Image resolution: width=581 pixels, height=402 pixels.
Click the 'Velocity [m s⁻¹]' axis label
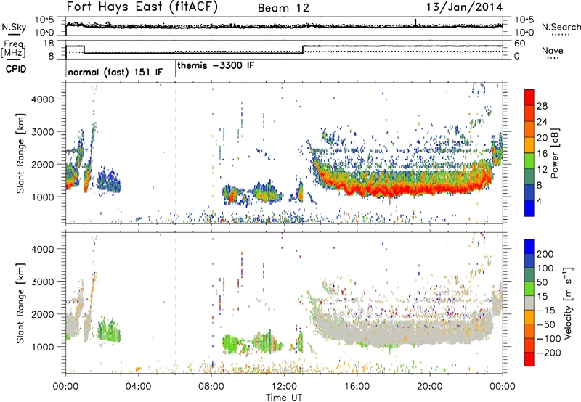point(567,303)
